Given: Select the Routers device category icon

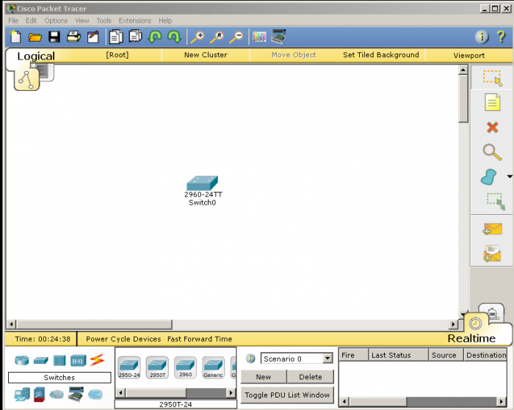Looking at the screenshot, I should [21, 361].
